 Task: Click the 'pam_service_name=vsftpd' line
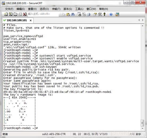(23, 36)
